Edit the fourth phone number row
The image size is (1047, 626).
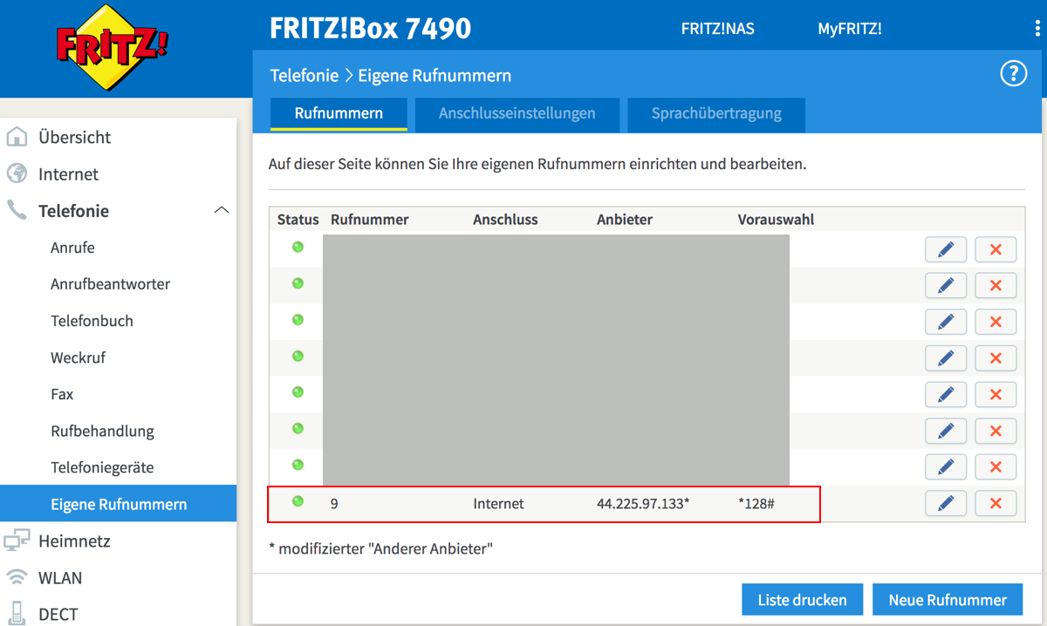[946, 358]
